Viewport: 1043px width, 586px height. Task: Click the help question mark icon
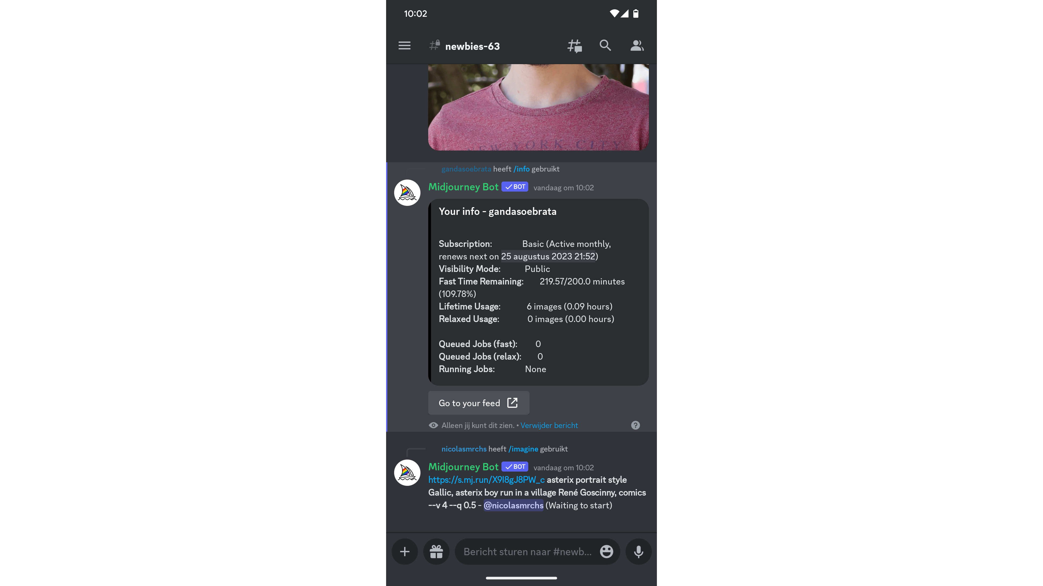tap(635, 425)
